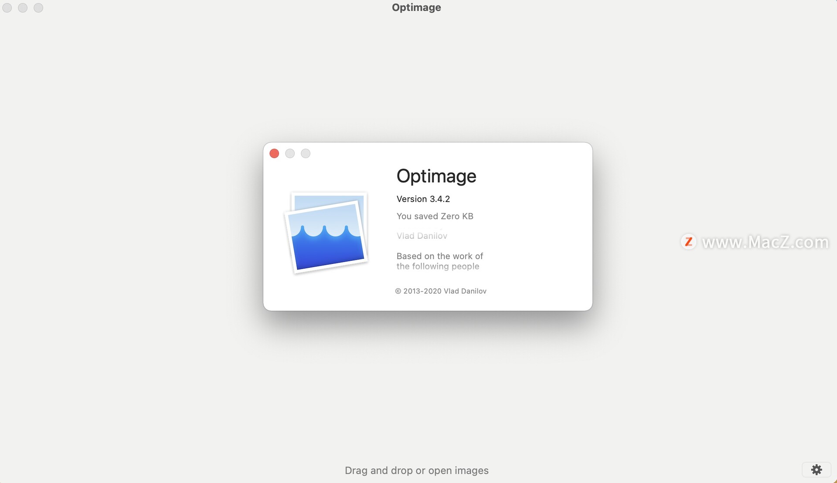The width and height of the screenshot is (837, 483).
Task: Click the main window 'Optimage' title
Action: (416, 7)
